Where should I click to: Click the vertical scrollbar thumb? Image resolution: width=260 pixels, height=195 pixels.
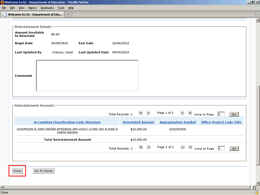point(258,125)
